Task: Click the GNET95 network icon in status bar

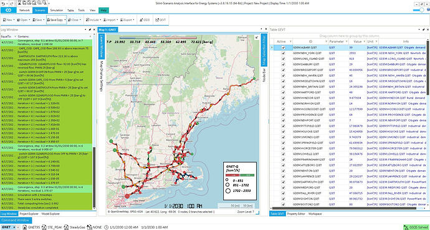Action: tap(25, 228)
